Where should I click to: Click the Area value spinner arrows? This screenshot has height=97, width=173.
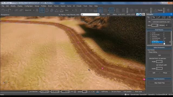(x=158, y=25)
